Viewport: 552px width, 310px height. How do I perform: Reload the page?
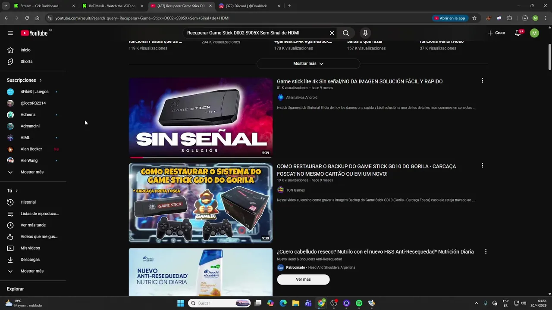27,18
